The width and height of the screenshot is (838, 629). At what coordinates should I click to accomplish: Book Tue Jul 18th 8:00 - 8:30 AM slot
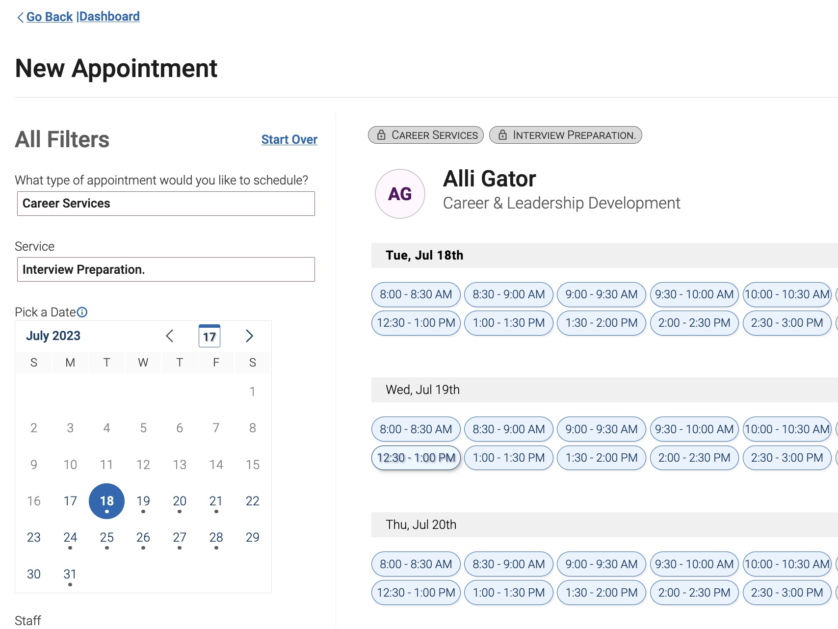tap(416, 294)
